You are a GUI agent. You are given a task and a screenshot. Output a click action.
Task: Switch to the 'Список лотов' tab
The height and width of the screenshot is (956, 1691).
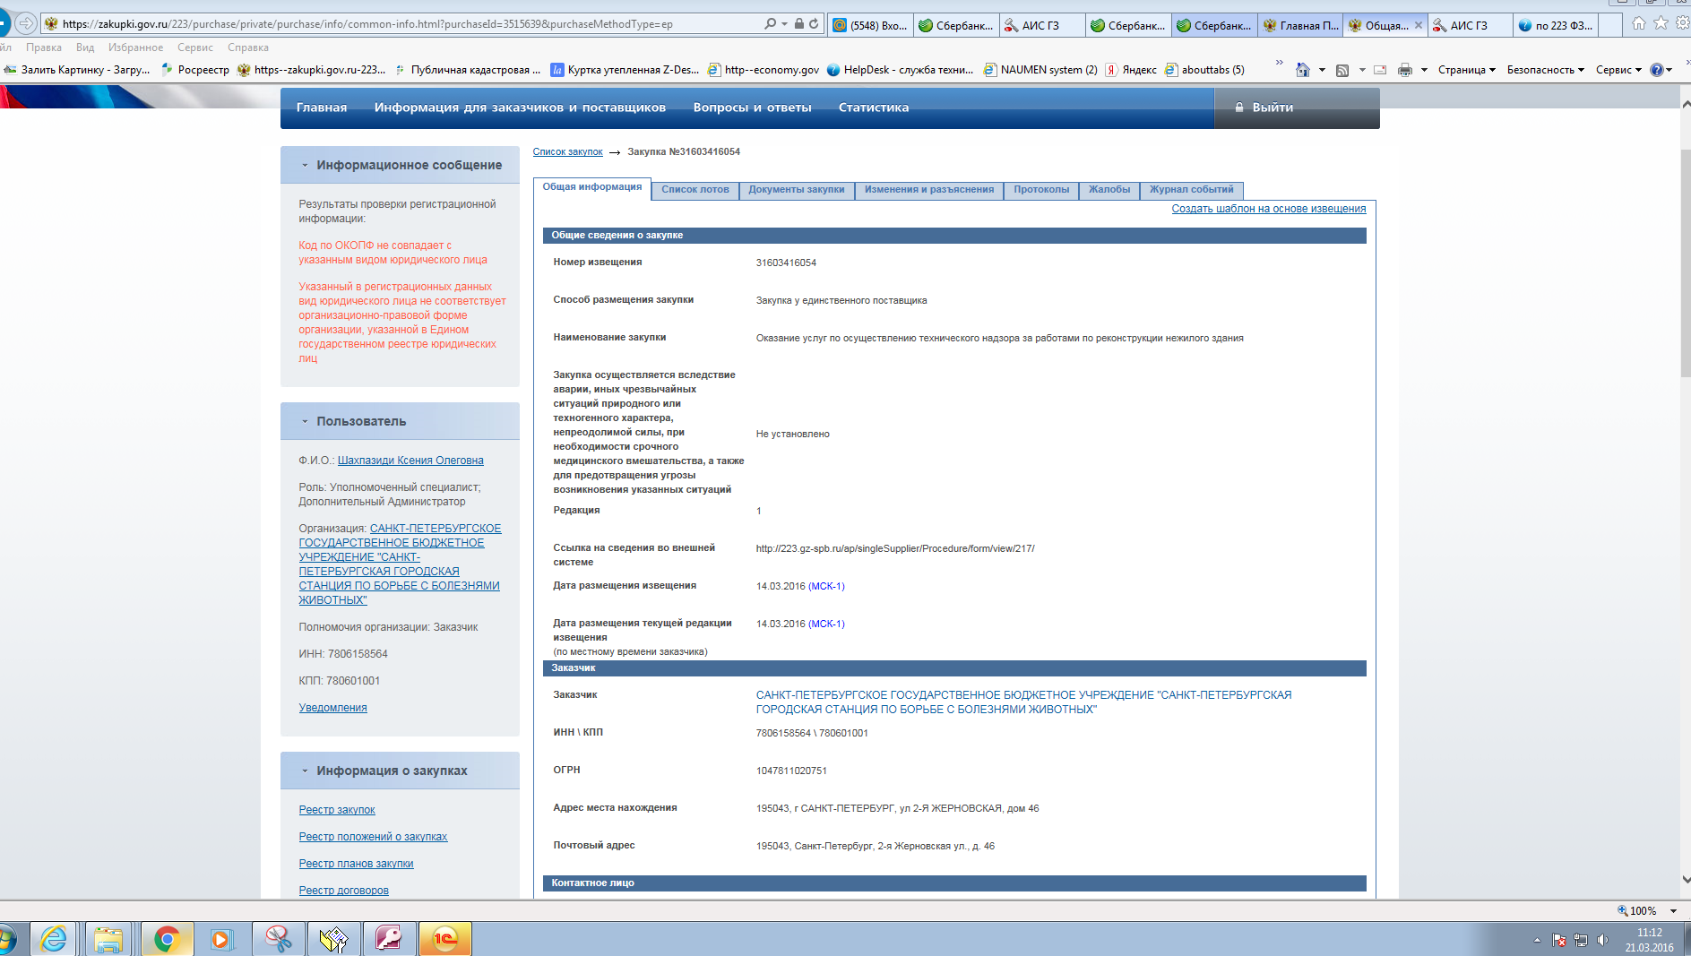click(695, 190)
